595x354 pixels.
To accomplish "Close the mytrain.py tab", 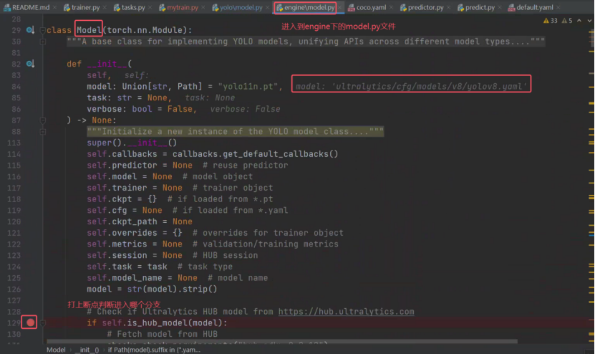I will tap(203, 8).
